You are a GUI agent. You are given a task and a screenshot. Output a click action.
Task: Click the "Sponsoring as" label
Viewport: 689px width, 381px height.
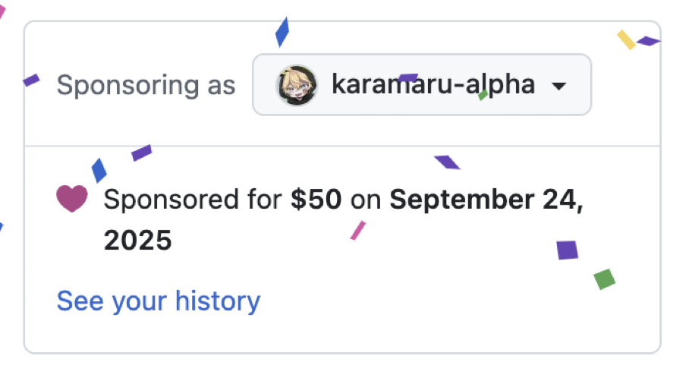[146, 85]
